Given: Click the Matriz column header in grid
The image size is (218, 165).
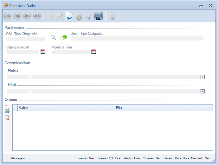Looking at the screenshot, I should click(x=66, y=108).
